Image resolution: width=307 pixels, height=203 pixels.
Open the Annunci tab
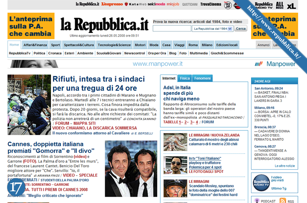point(263,45)
